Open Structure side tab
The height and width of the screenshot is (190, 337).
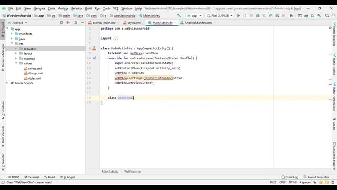(x=3, y=110)
